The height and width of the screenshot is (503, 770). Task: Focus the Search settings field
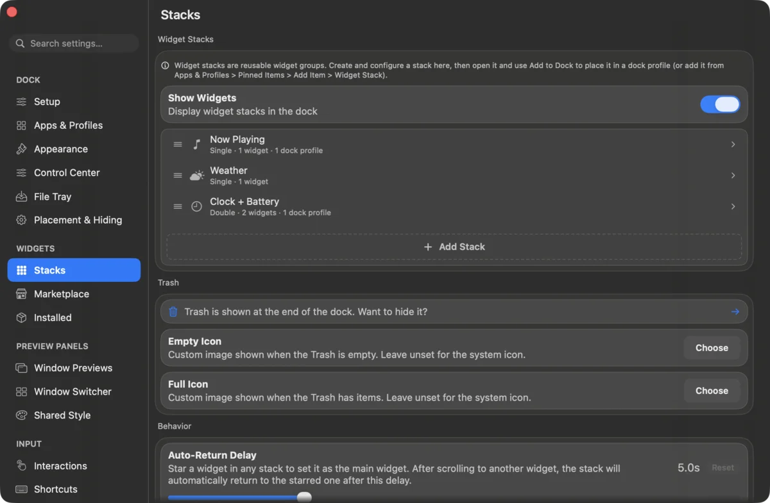[x=74, y=44]
